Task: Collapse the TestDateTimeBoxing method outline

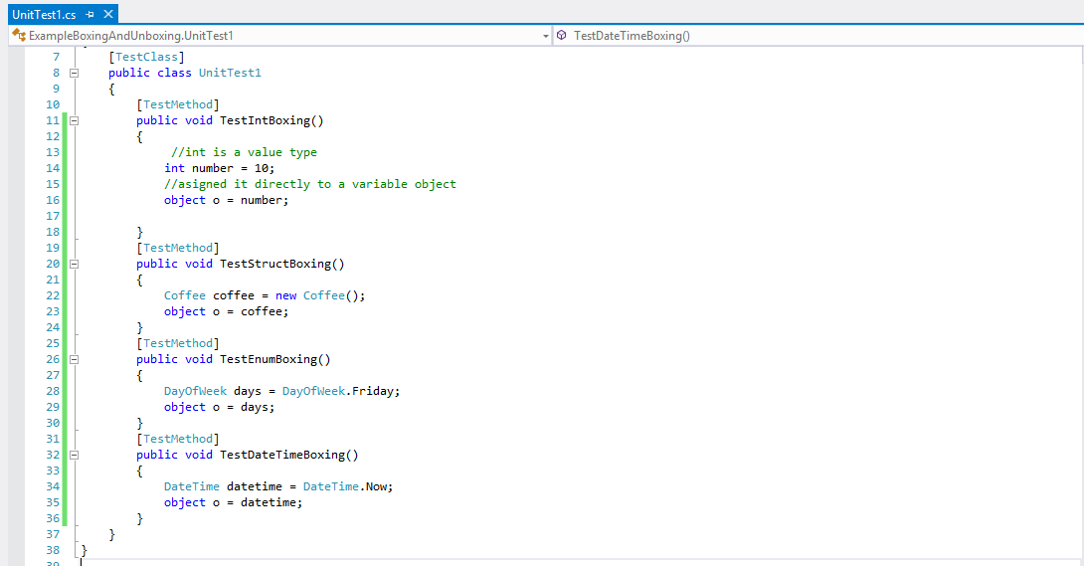Action: pos(74,455)
